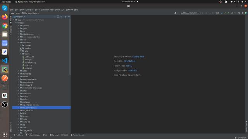This screenshot has height=139, width=248.
Task: Open Project panel options gear
Action: [65, 17]
